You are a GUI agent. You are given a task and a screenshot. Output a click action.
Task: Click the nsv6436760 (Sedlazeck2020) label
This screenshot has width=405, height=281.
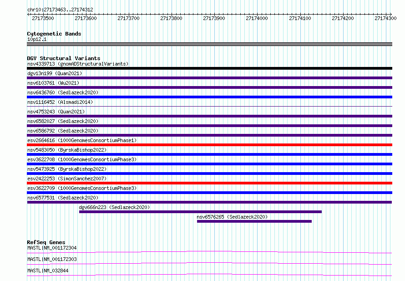point(63,92)
